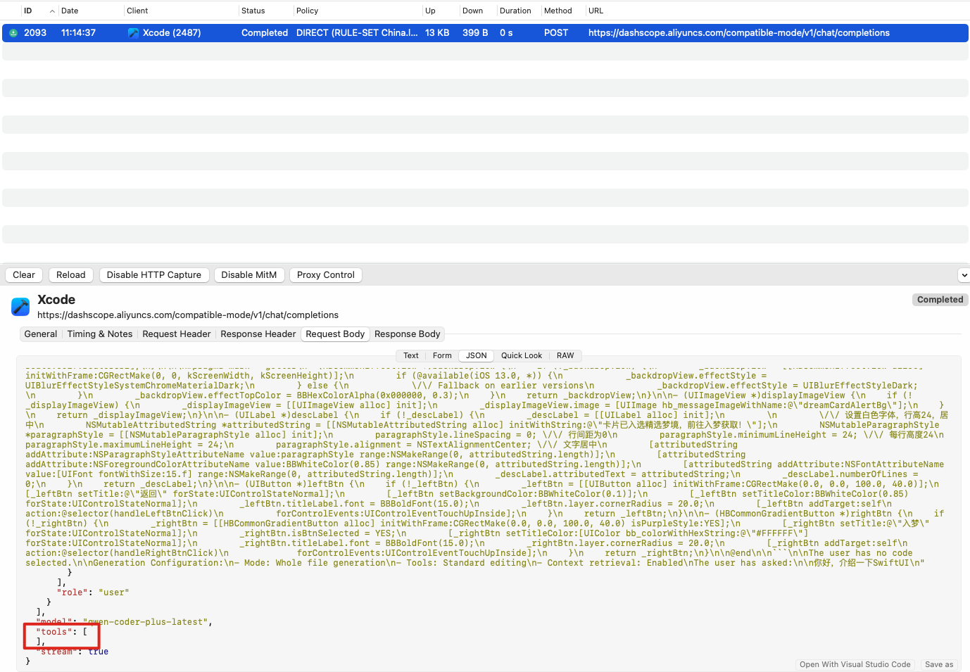This screenshot has height=672, width=970.
Task: Click the 0 s duration cell
Action: tap(506, 33)
